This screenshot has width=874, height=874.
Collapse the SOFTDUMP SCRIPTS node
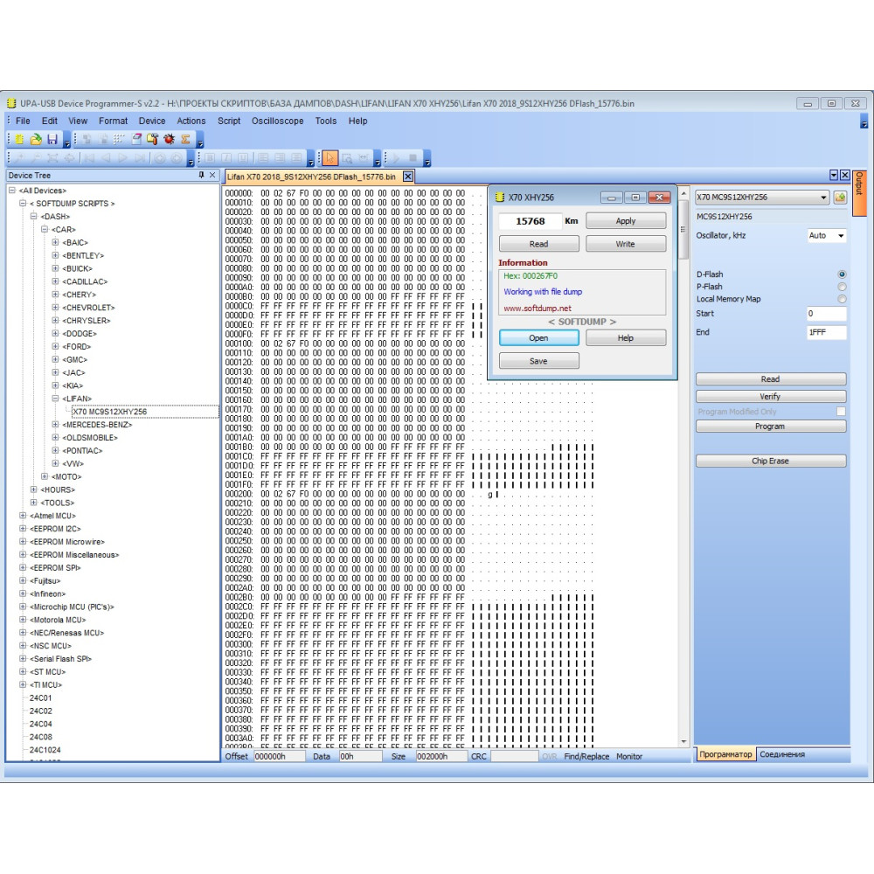coord(23,204)
